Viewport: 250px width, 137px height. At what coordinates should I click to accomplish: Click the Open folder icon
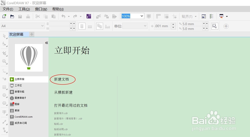12,16
